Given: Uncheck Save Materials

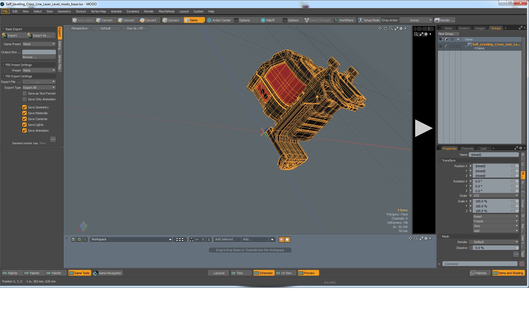Looking at the screenshot, I should [x=25, y=113].
